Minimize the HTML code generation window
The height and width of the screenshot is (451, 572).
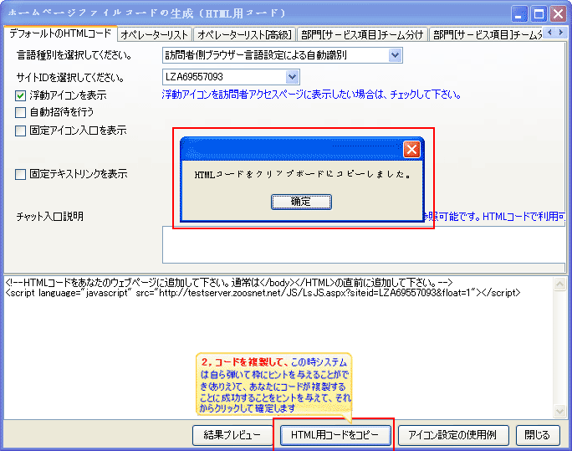[520, 13]
